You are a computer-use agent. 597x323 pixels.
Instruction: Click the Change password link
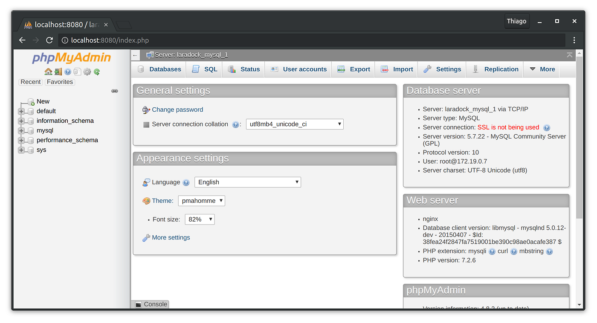[177, 110]
